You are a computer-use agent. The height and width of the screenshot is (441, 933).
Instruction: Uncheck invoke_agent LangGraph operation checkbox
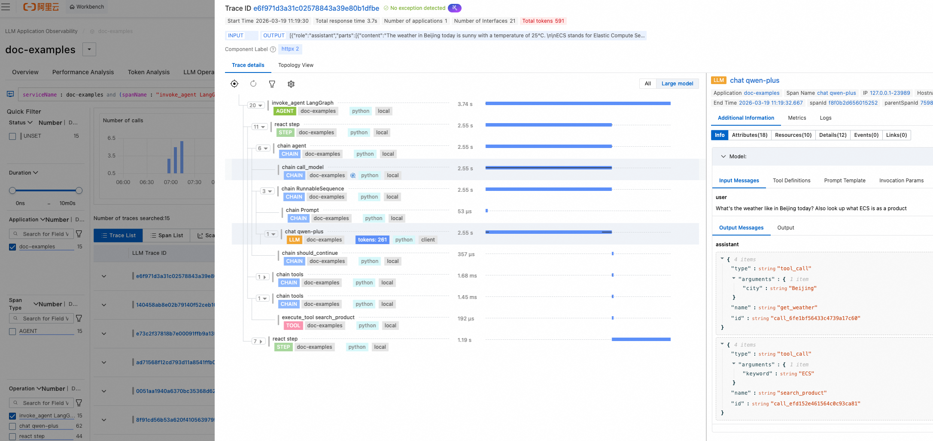coord(12,416)
